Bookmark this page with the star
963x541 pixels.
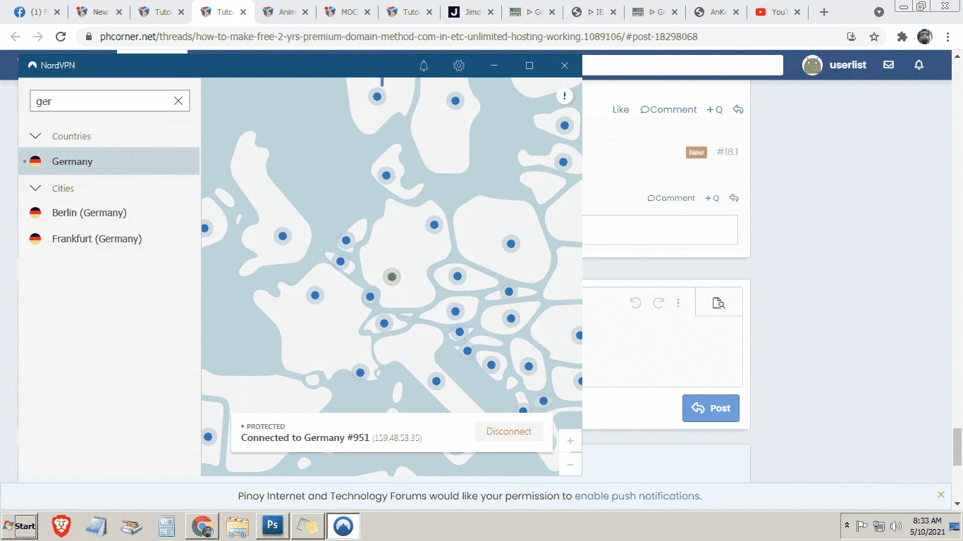pyautogui.click(x=874, y=37)
